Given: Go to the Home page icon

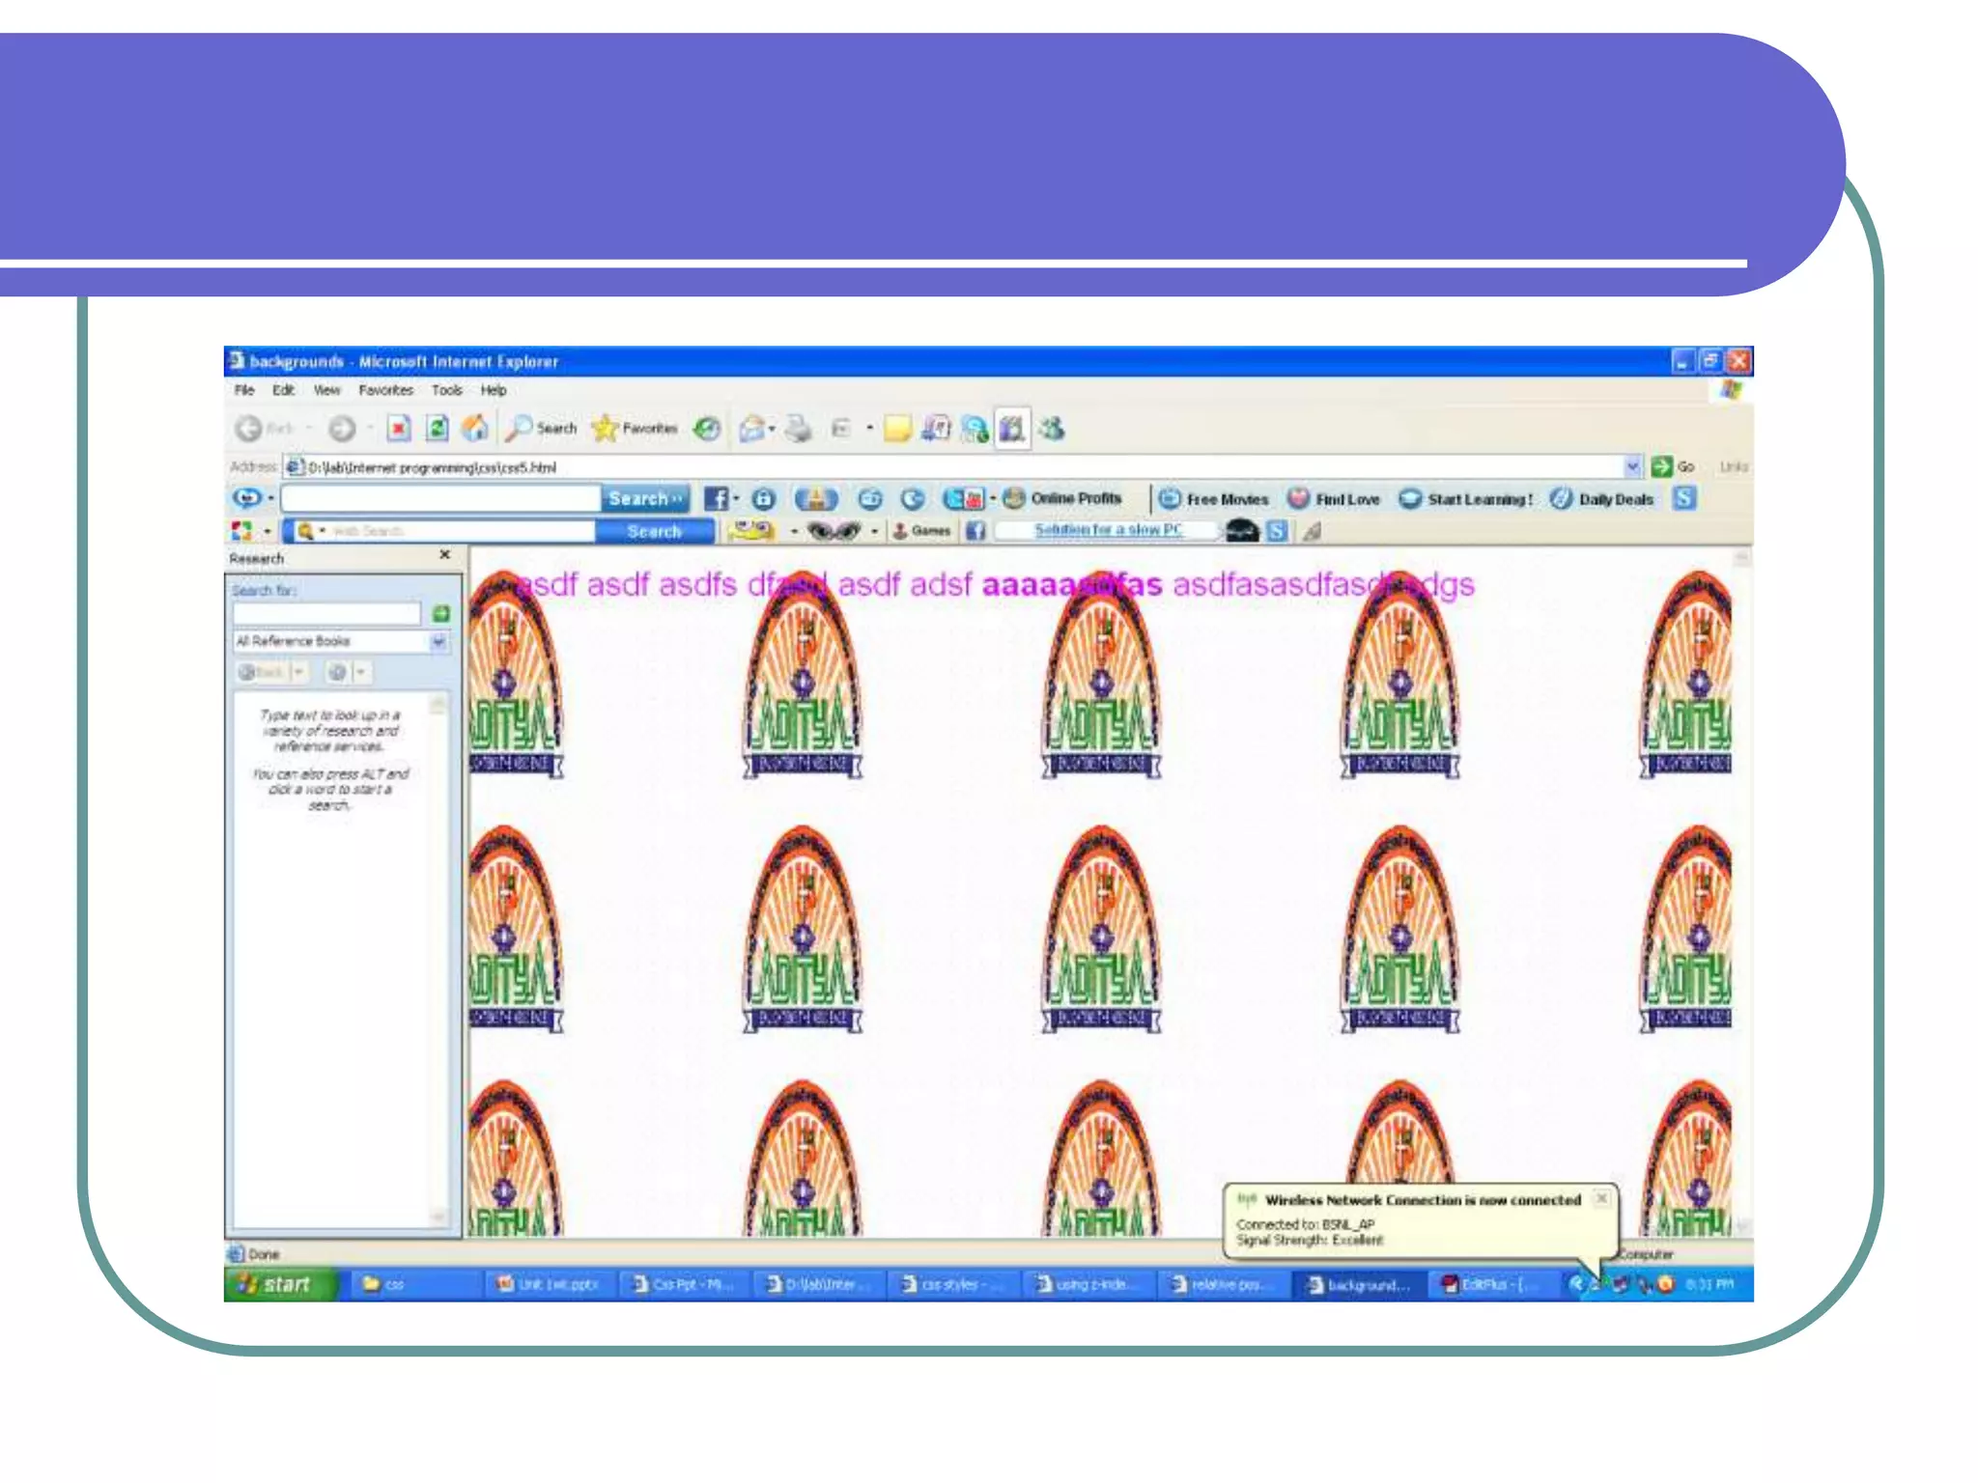Looking at the screenshot, I should (474, 428).
